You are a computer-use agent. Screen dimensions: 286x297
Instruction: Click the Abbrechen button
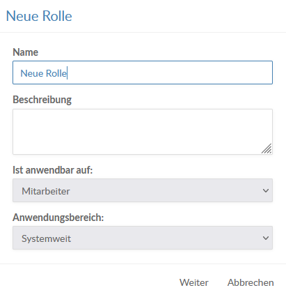(251, 282)
